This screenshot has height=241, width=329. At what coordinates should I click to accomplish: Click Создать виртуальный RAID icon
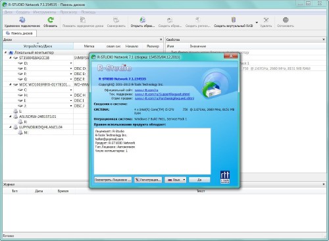[234, 20]
